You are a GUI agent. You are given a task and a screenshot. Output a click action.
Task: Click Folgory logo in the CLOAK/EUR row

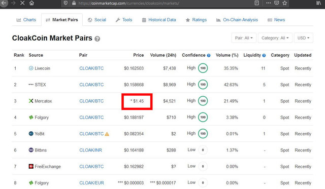coord(31,183)
